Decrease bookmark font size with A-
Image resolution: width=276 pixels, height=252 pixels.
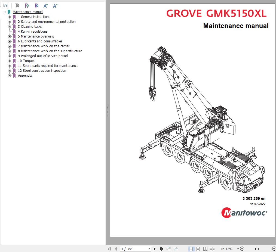coord(55,5)
